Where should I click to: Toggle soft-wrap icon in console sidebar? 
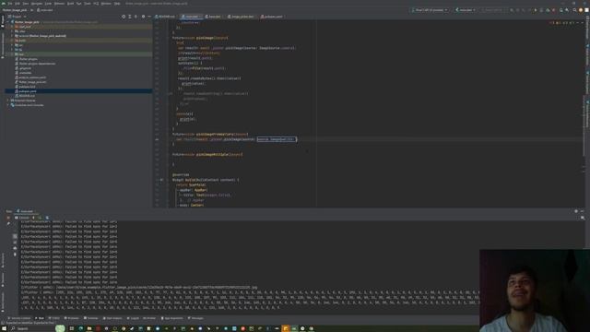pyautogui.click(x=15, y=236)
